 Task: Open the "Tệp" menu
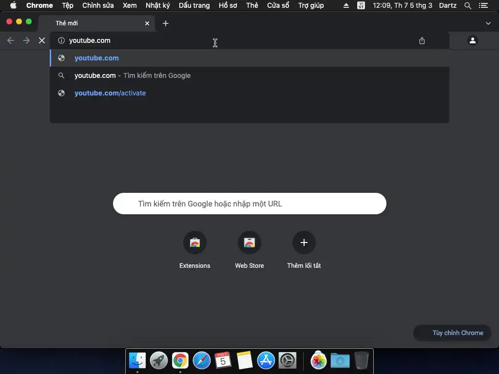pyautogui.click(x=67, y=5)
